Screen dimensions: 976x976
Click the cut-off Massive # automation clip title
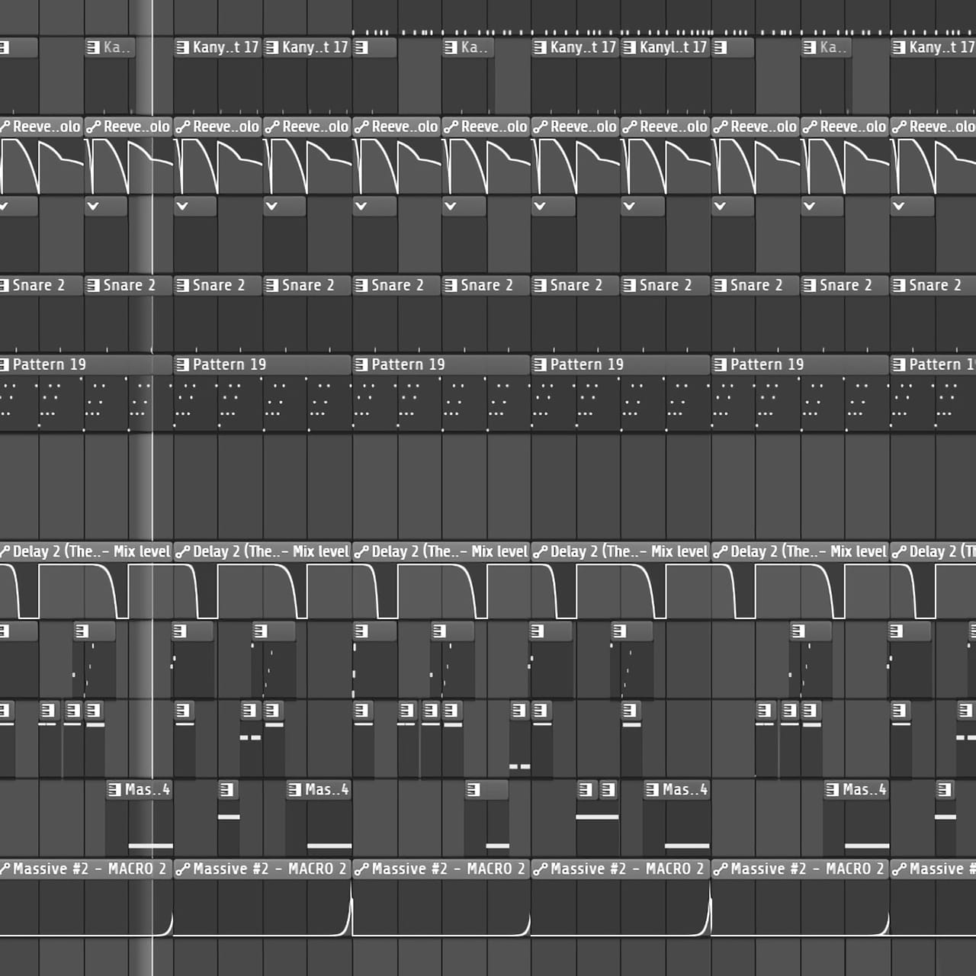tap(941, 868)
